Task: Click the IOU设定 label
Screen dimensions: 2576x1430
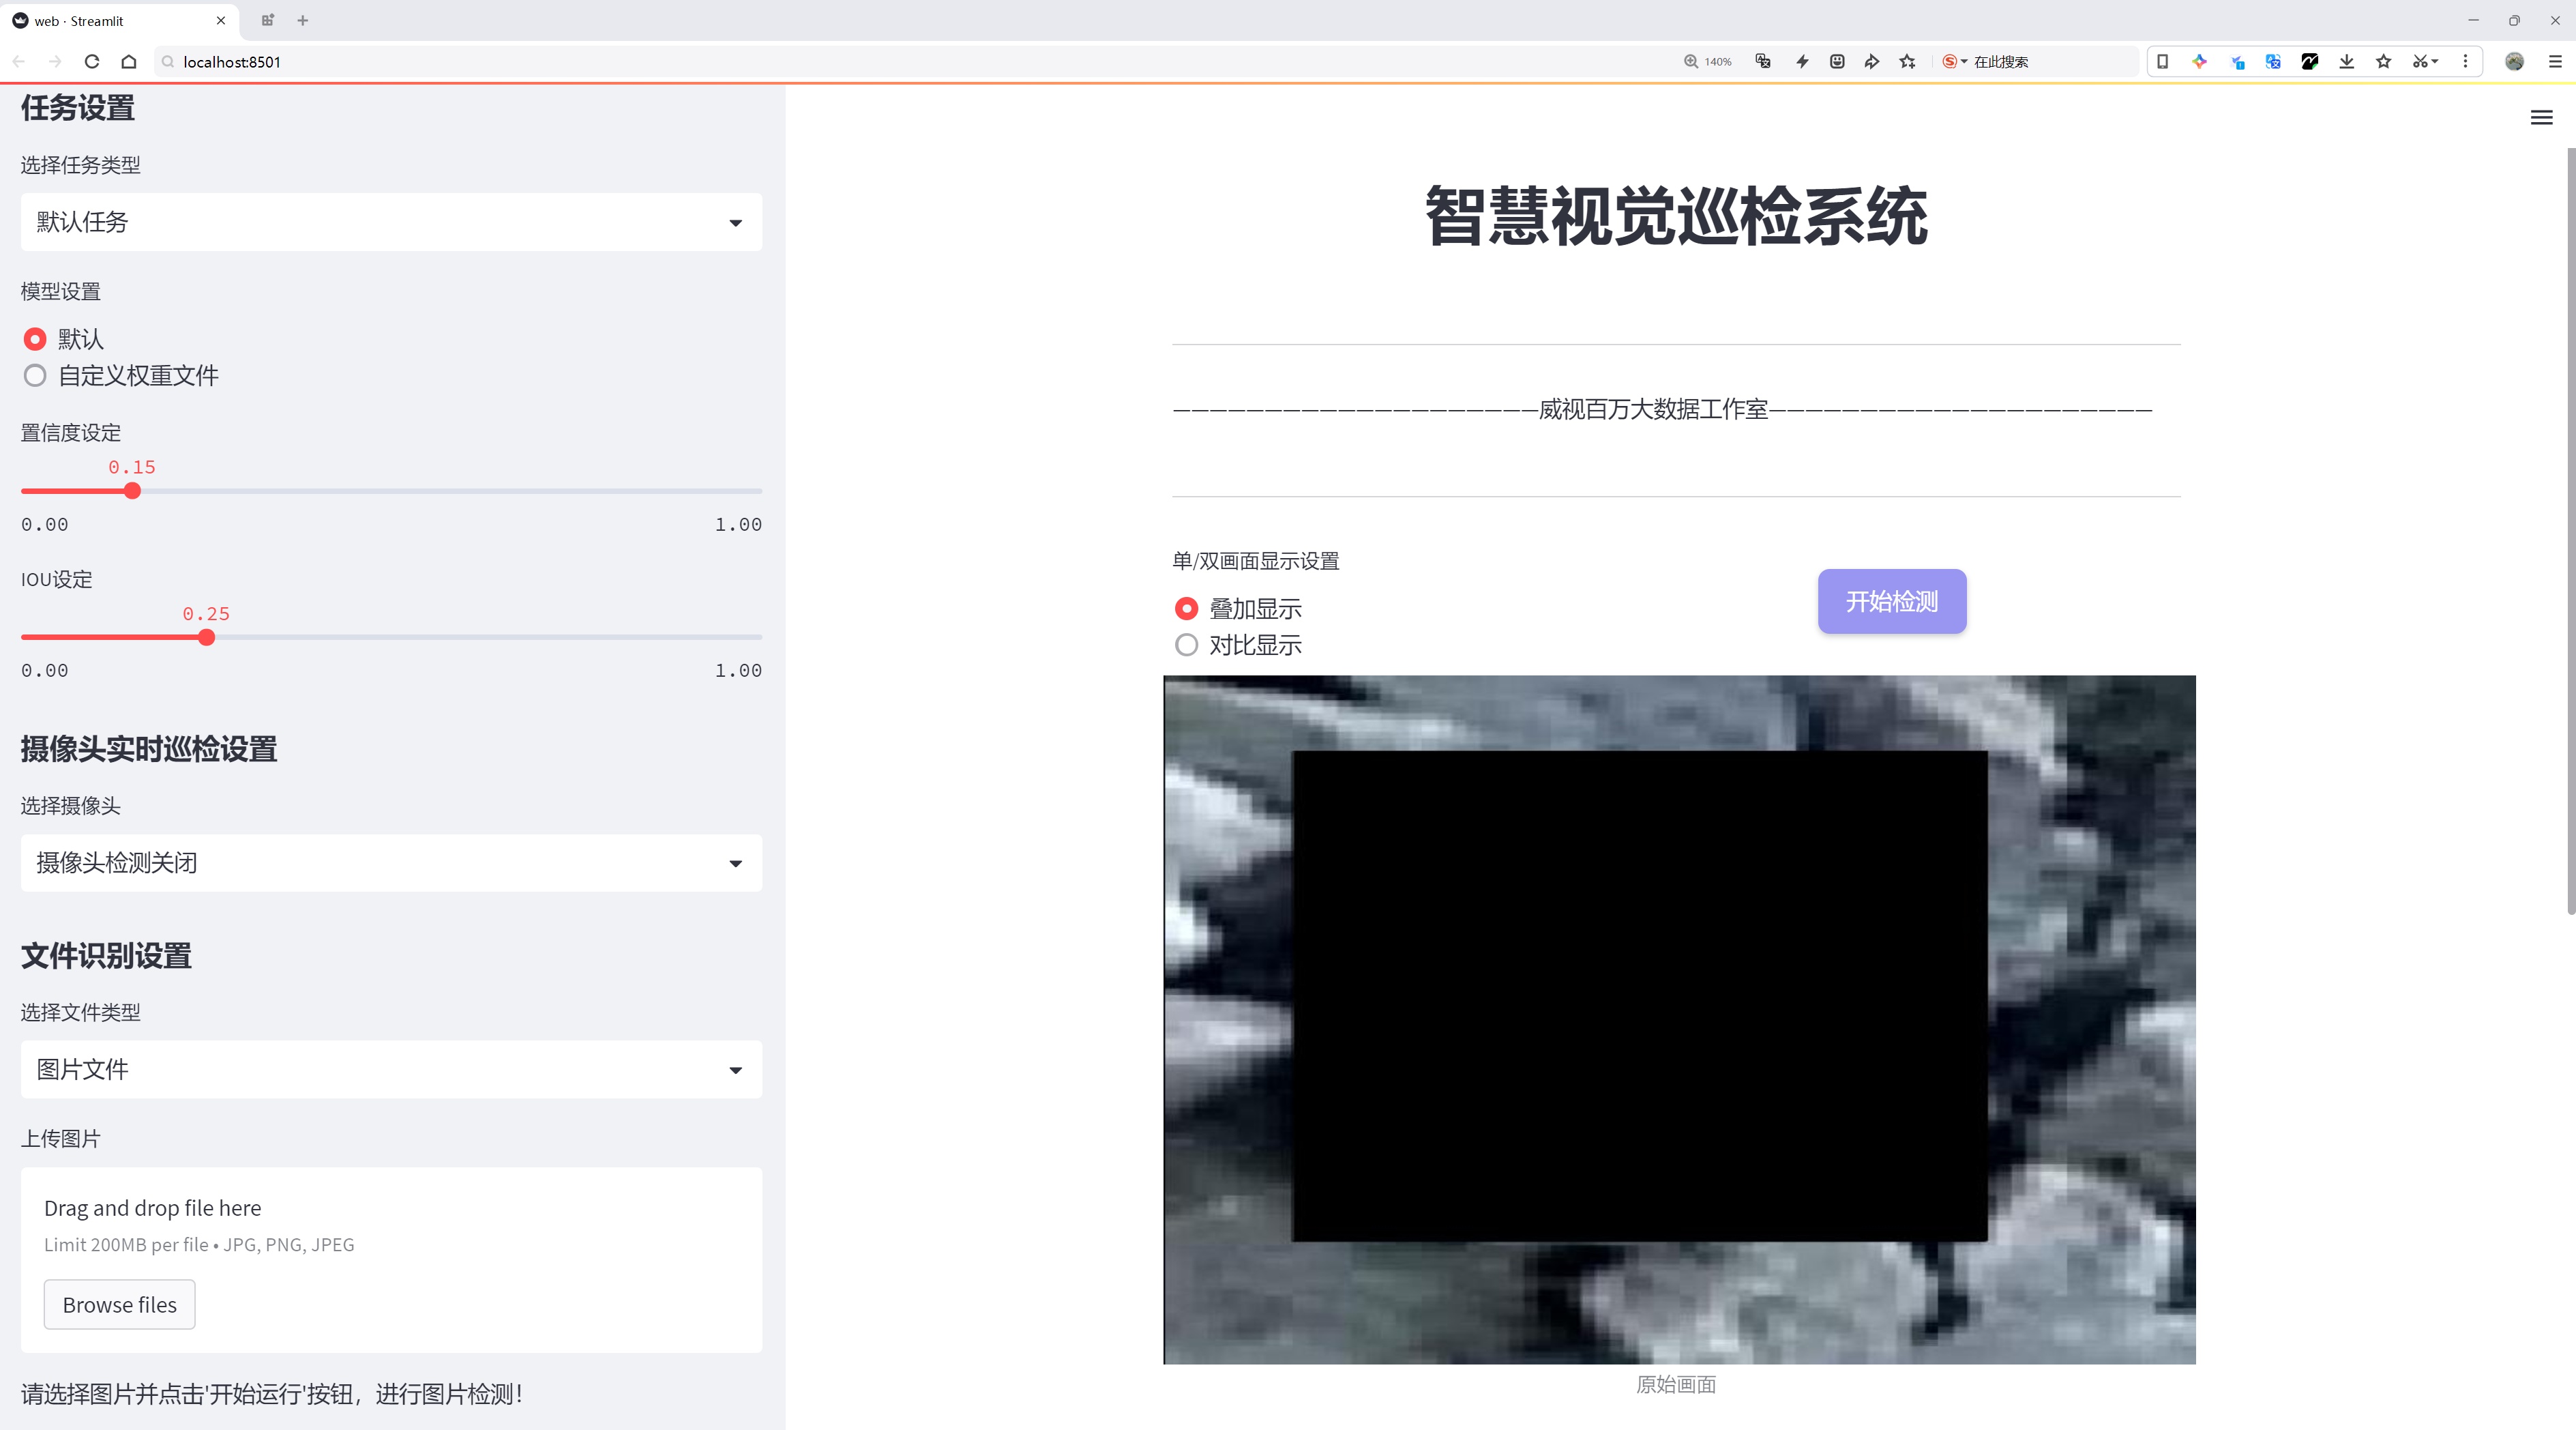Action: coord(57,579)
